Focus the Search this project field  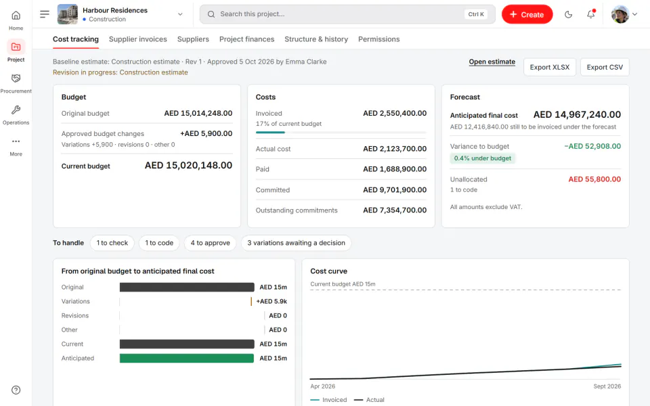point(347,14)
